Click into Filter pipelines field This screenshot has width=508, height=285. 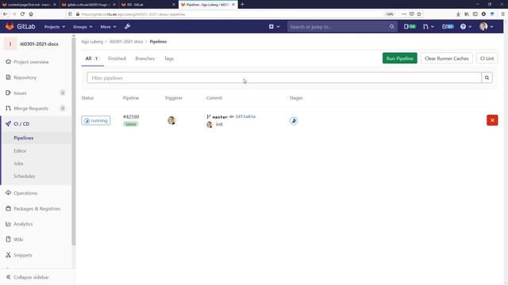point(284,78)
